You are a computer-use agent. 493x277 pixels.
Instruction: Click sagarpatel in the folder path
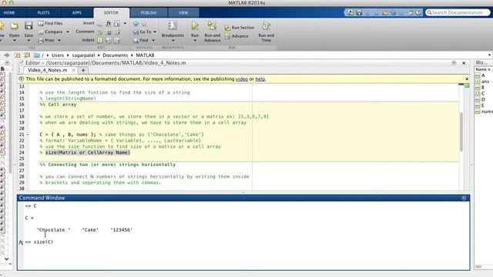pyautogui.click(x=83, y=55)
